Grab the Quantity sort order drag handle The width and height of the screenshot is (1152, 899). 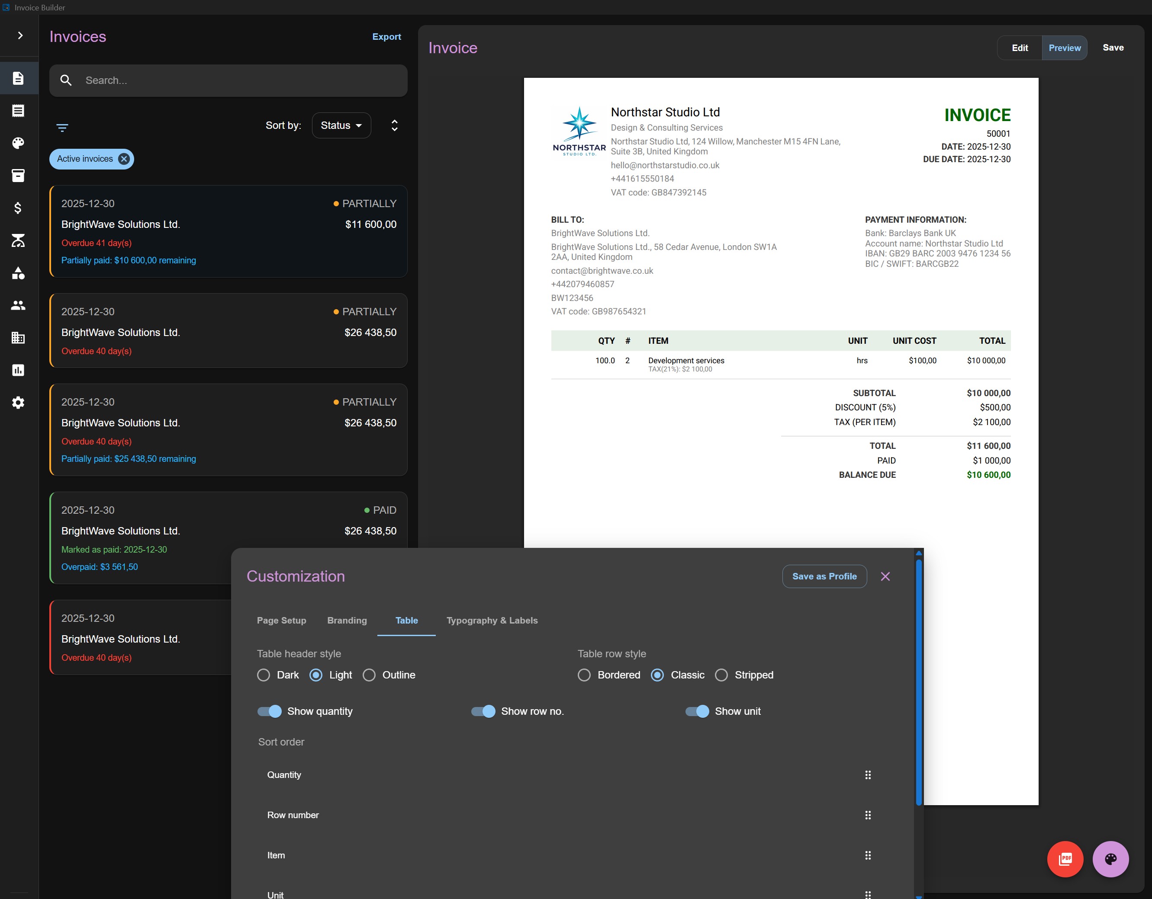[868, 774]
